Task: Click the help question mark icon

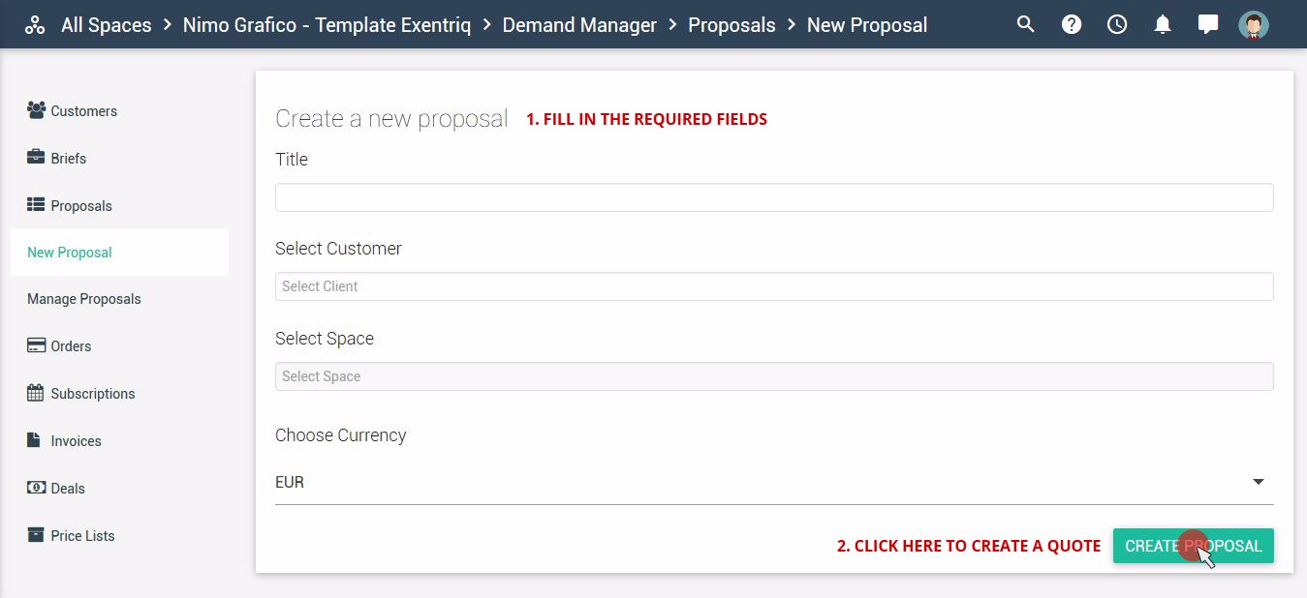Action: pyautogui.click(x=1072, y=24)
